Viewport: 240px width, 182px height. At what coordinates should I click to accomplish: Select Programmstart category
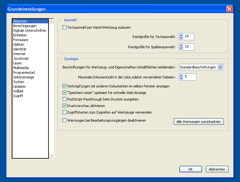coord(30,72)
